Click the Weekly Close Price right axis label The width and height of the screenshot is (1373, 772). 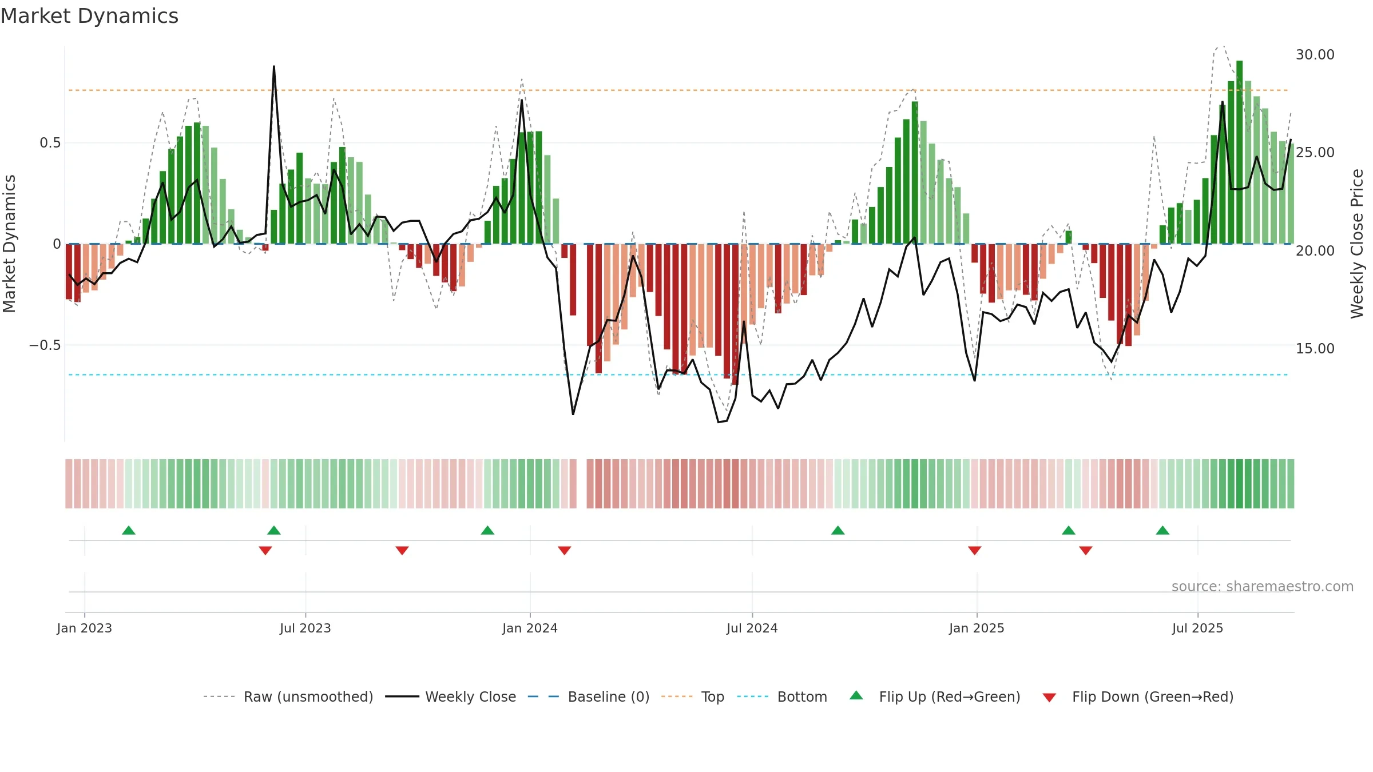pyautogui.click(x=1357, y=244)
